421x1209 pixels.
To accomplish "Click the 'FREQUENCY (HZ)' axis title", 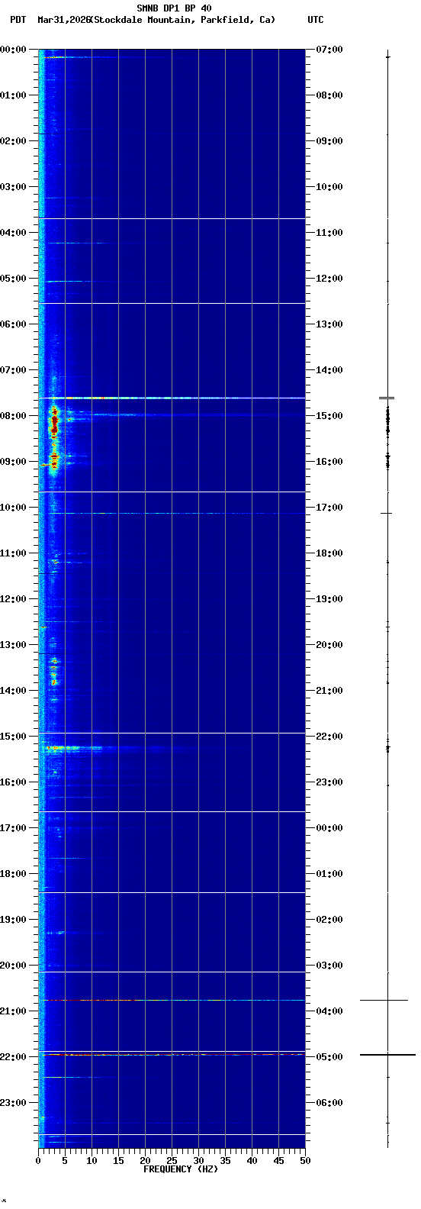I will 181,1169.
